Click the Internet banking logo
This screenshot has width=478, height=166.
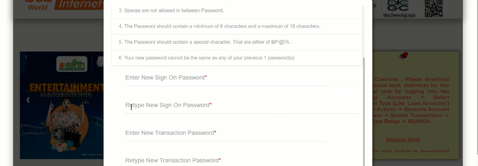click(78, 4)
